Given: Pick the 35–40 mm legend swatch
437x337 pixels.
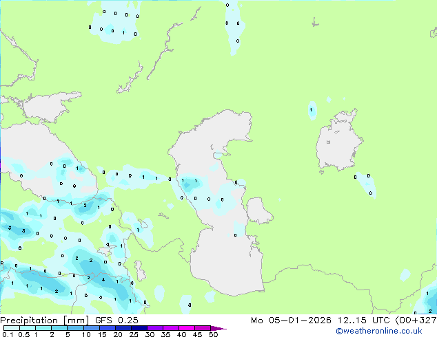Looking at the screenshot, I should [171, 328].
